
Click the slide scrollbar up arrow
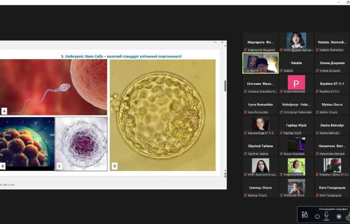[225, 46]
